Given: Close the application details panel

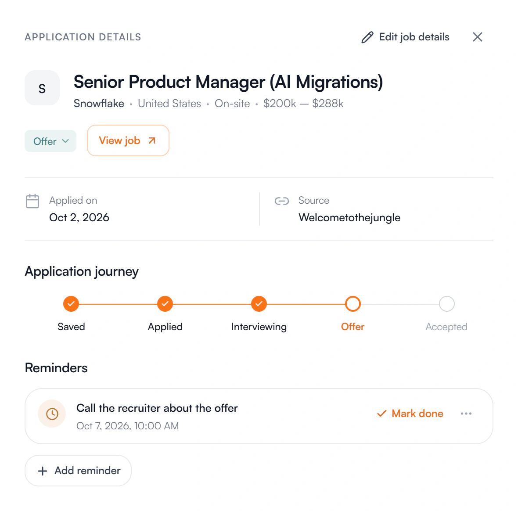Looking at the screenshot, I should coord(477,37).
